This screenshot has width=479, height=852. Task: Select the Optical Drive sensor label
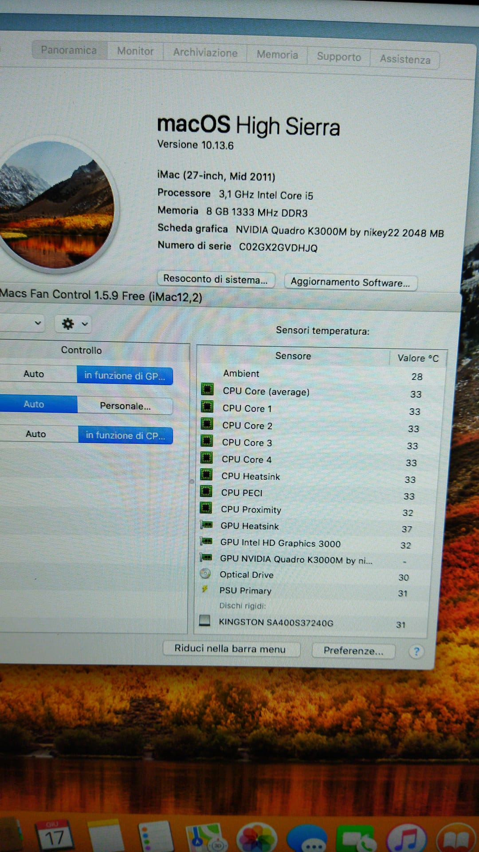click(247, 574)
